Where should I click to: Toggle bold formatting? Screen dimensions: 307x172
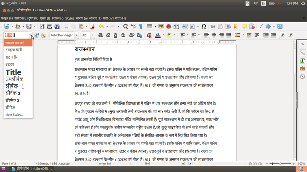[101, 35]
